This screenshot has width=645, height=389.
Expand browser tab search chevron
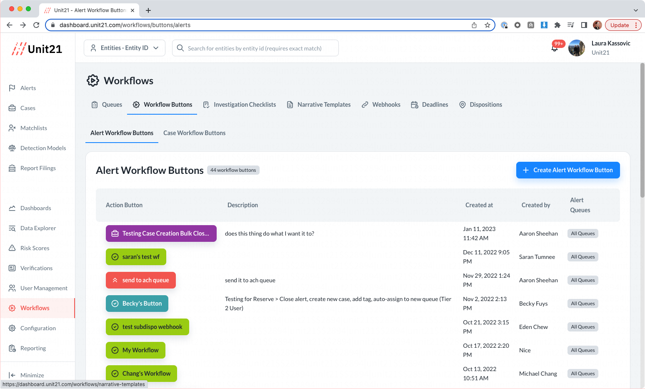(636, 10)
